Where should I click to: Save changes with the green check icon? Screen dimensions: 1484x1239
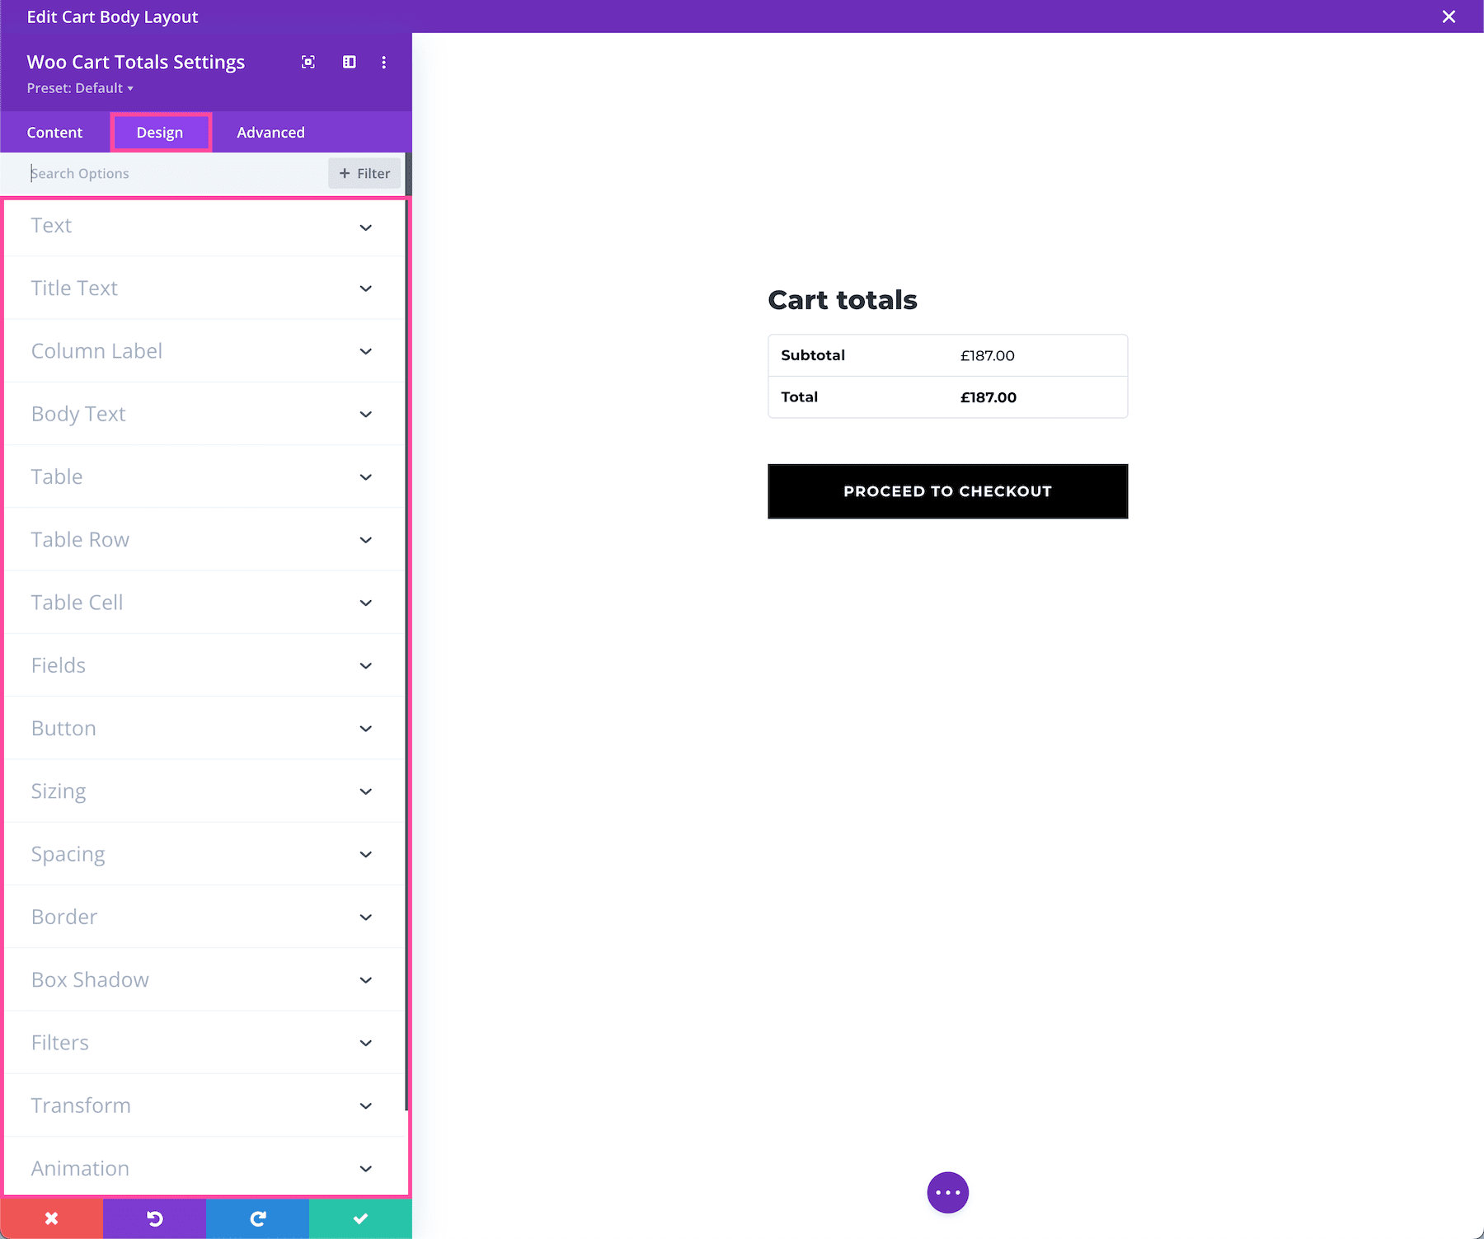pyautogui.click(x=359, y=1218)
